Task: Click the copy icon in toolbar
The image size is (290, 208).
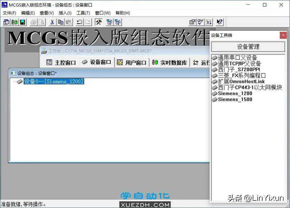Action: tap(61, 22)
